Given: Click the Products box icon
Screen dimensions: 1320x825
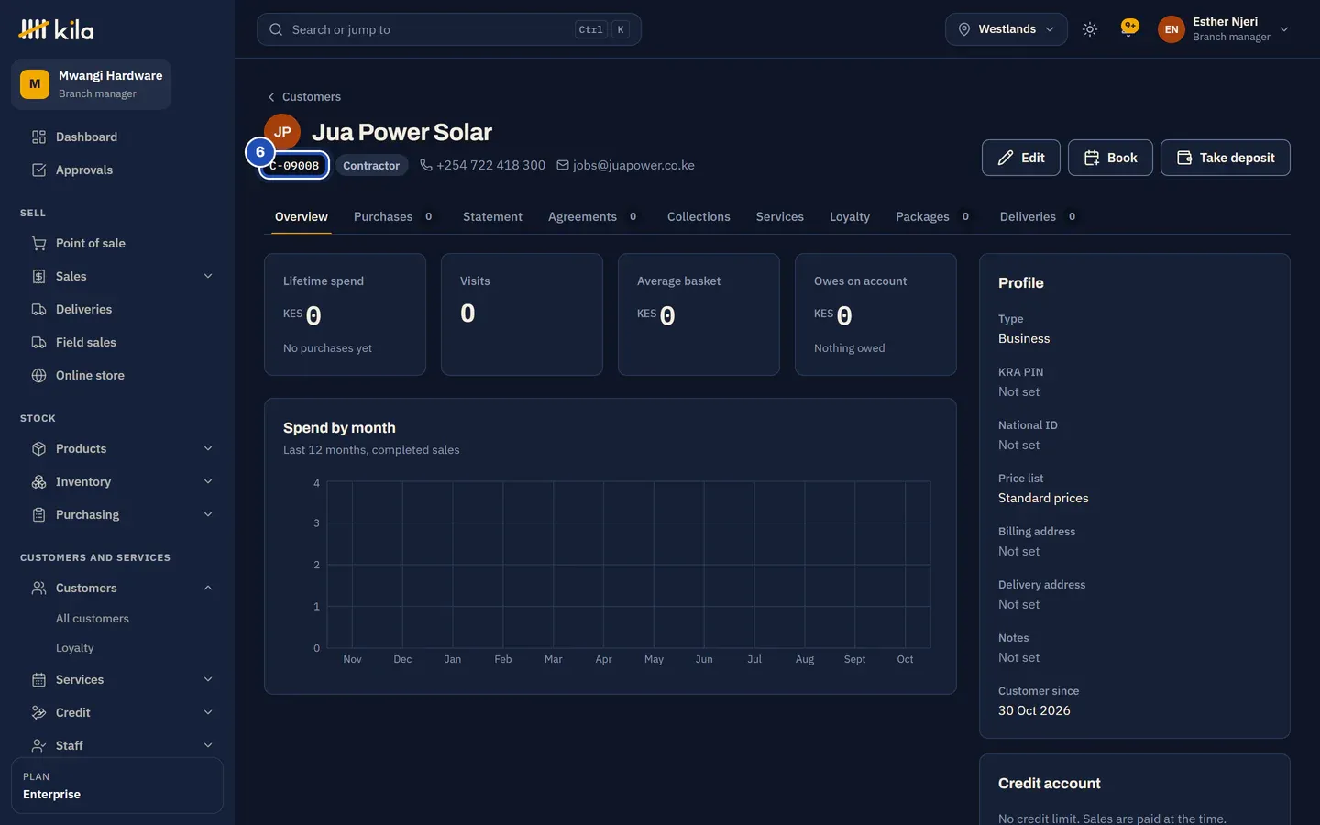Looking at the screenshot, I should click(38, 448).
